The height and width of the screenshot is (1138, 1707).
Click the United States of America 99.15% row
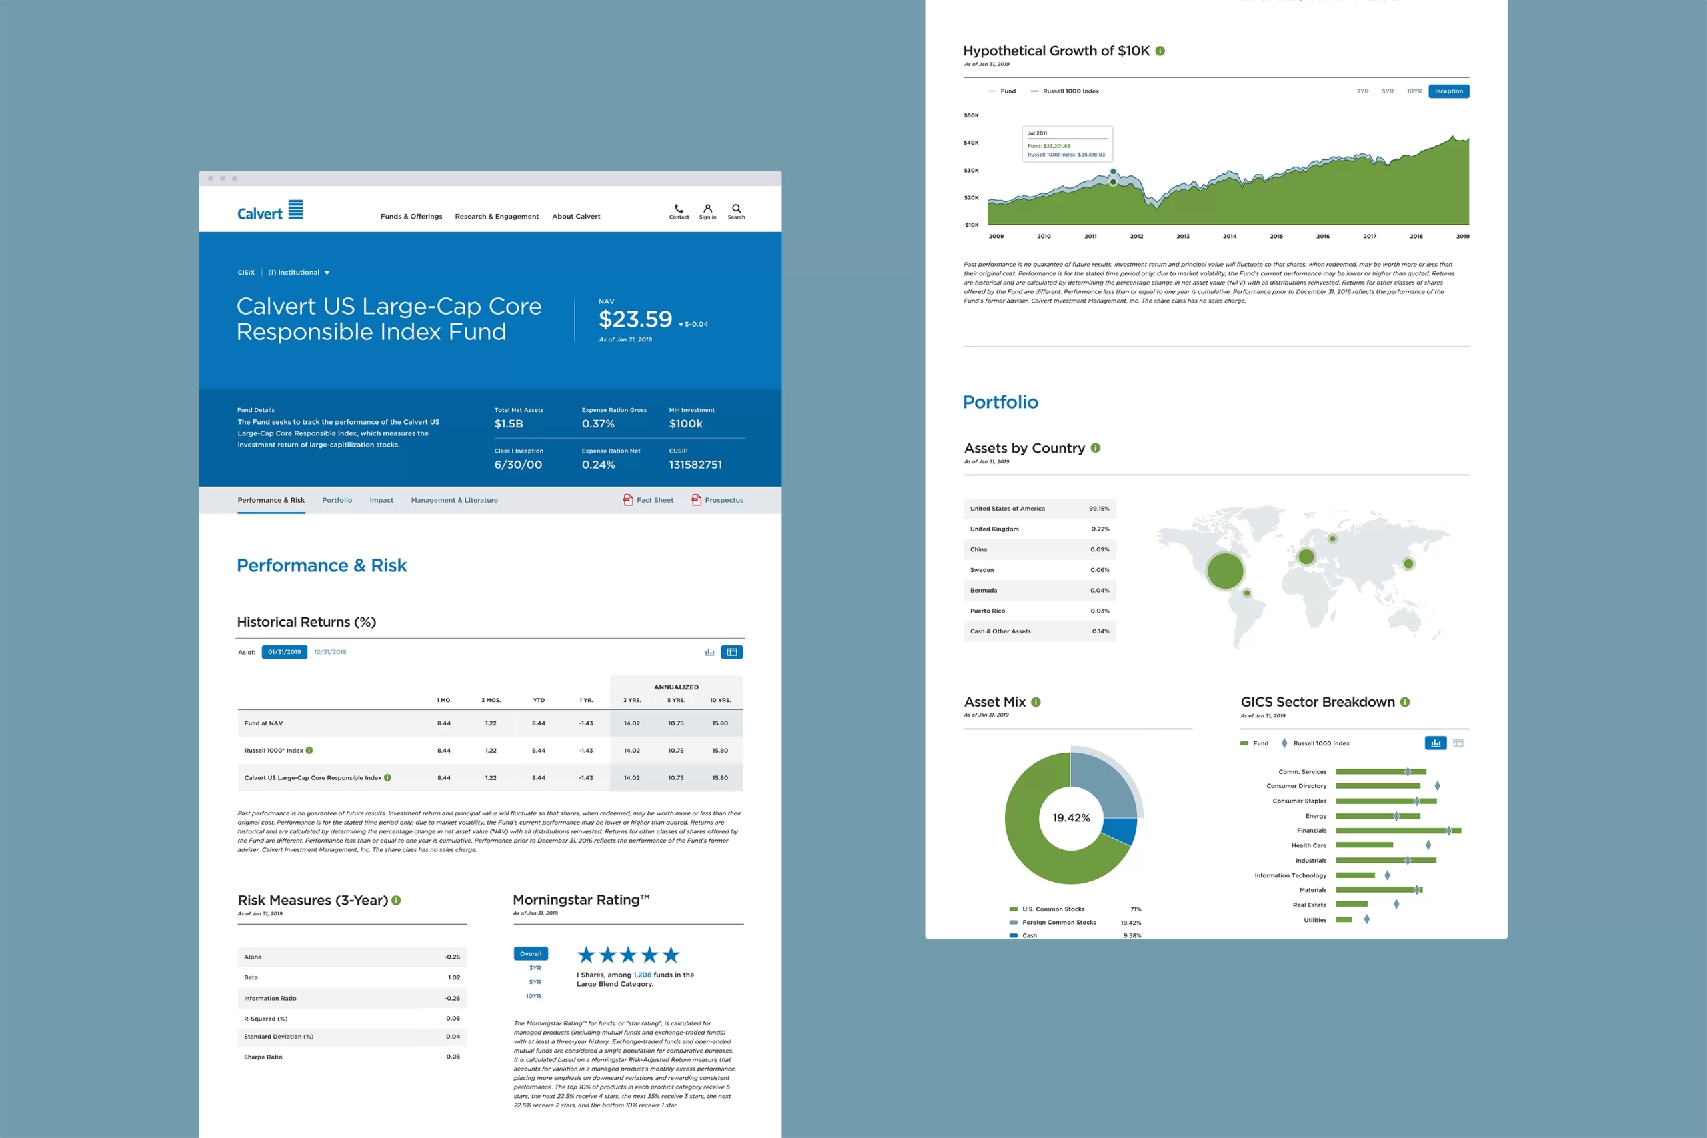[x=1040, y=509]
